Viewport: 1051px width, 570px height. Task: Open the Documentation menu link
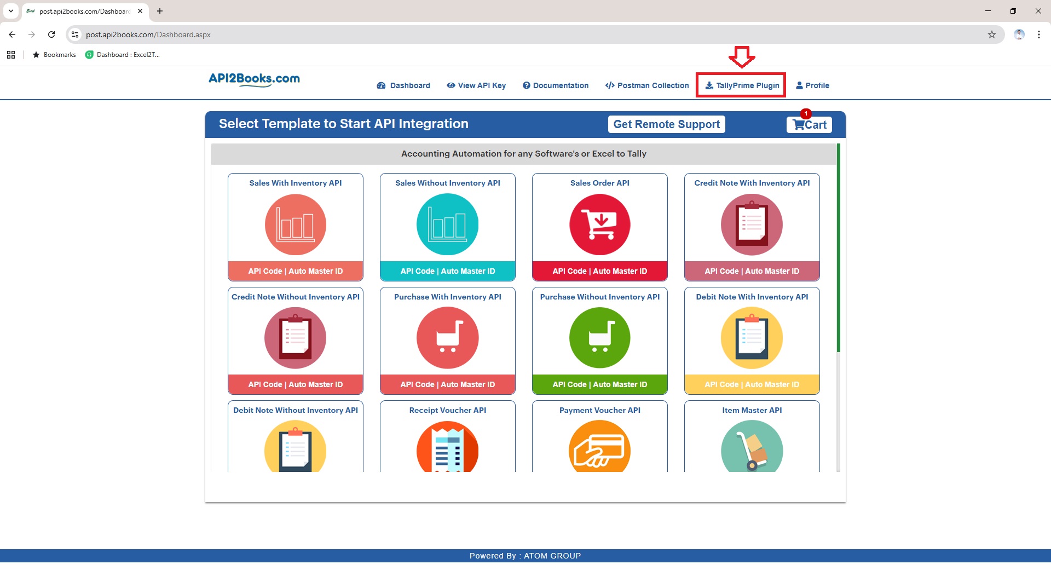556,85
